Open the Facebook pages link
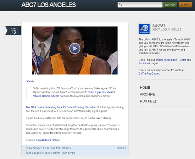 click(144, 63)
